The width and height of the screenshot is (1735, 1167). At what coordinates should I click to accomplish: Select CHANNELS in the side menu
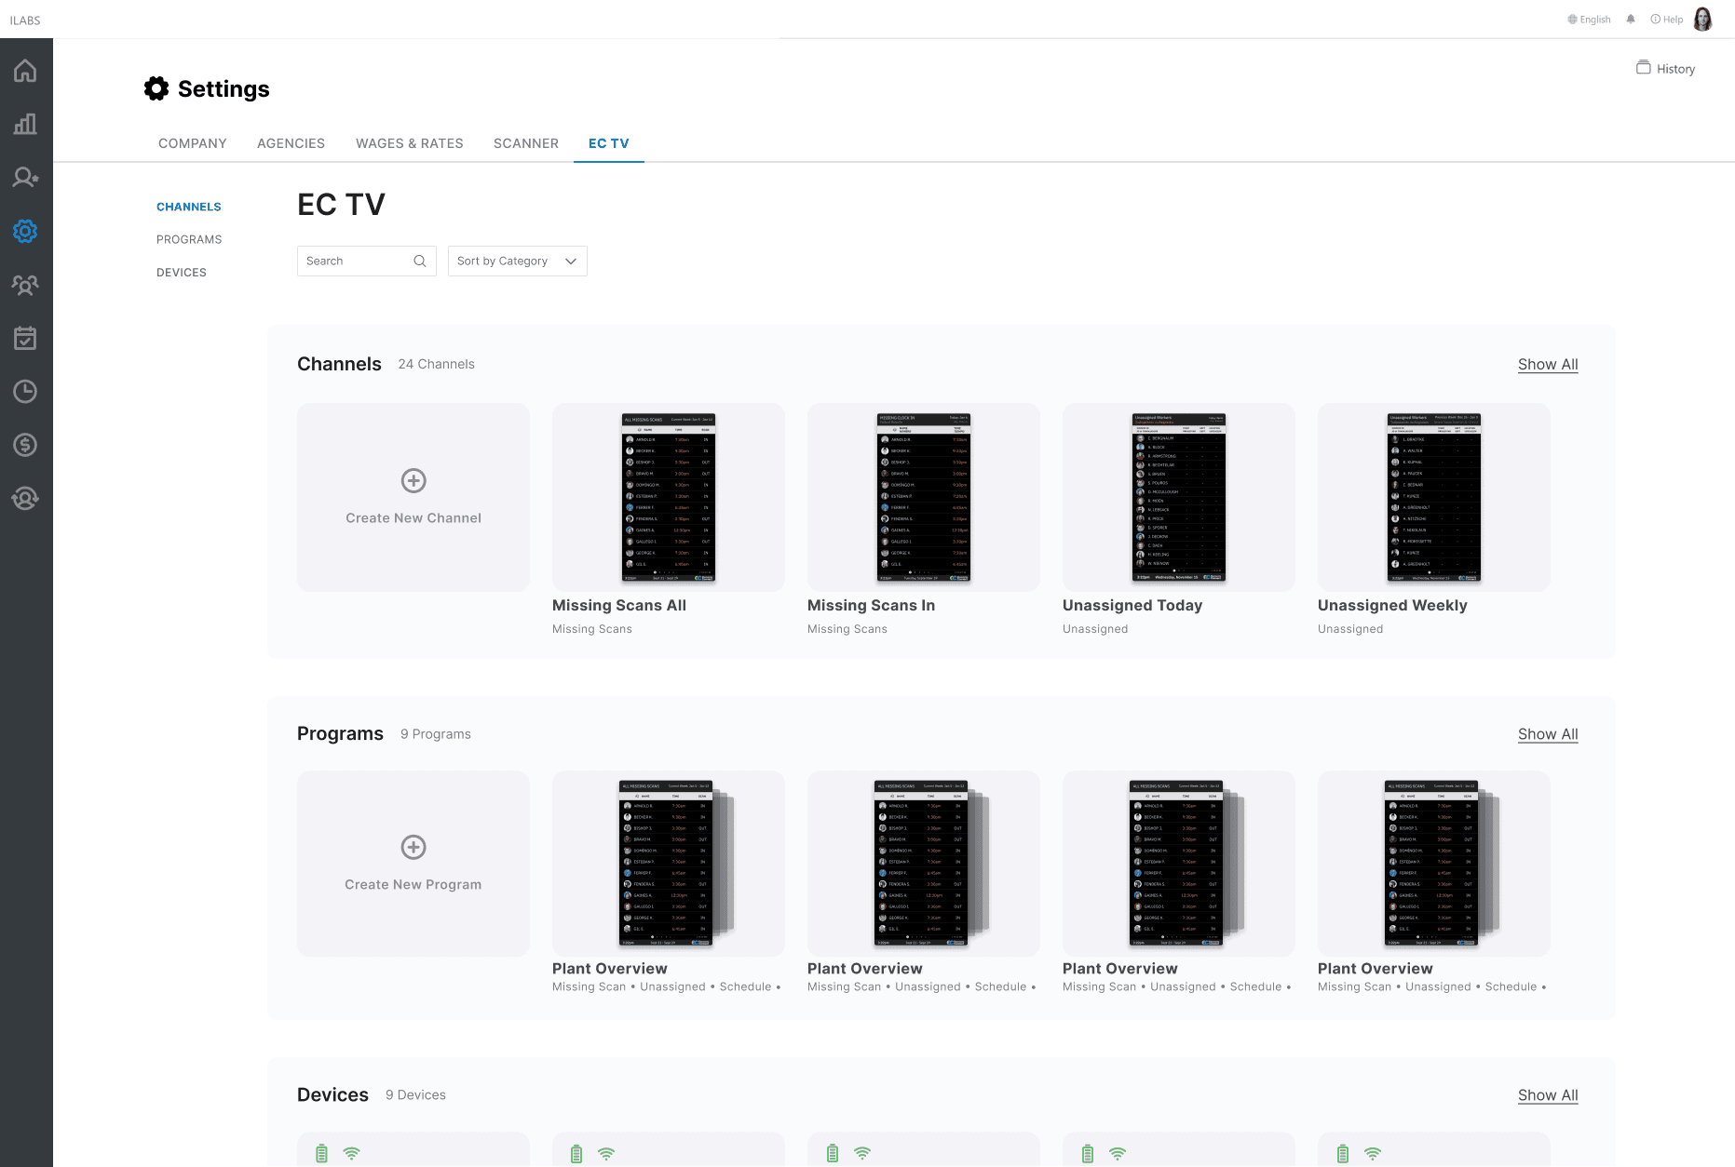[x=189, y=207]
